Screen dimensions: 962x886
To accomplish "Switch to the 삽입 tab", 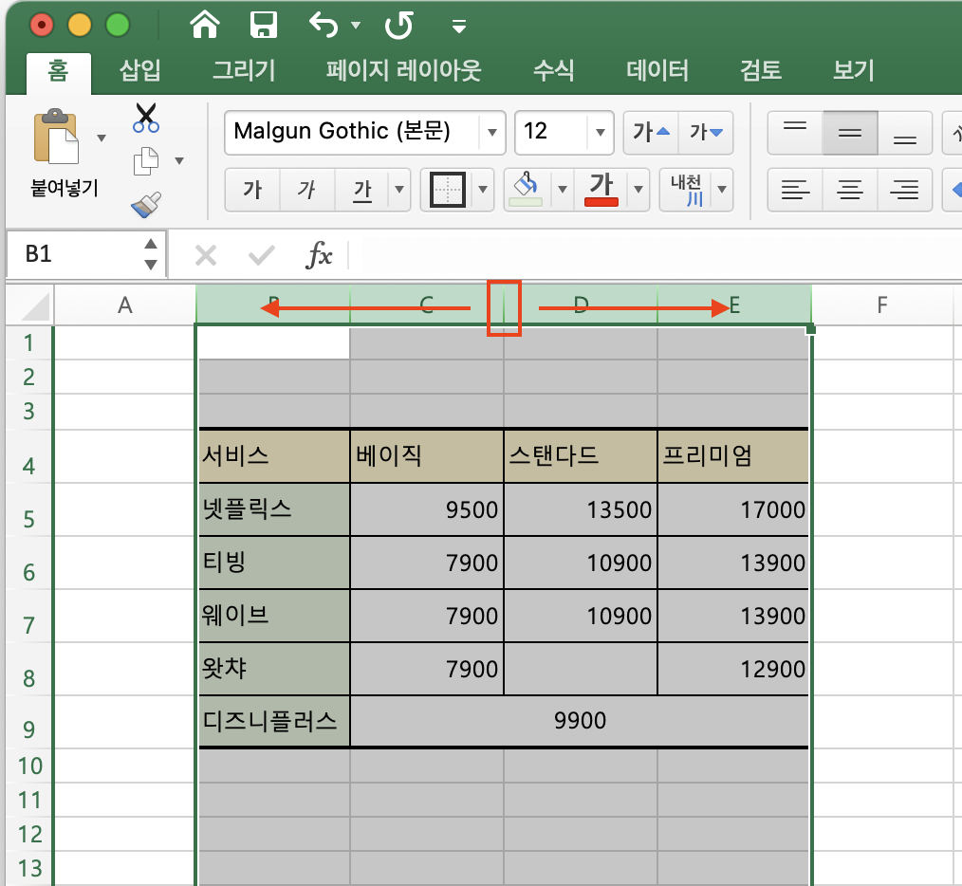I will 139,70.
